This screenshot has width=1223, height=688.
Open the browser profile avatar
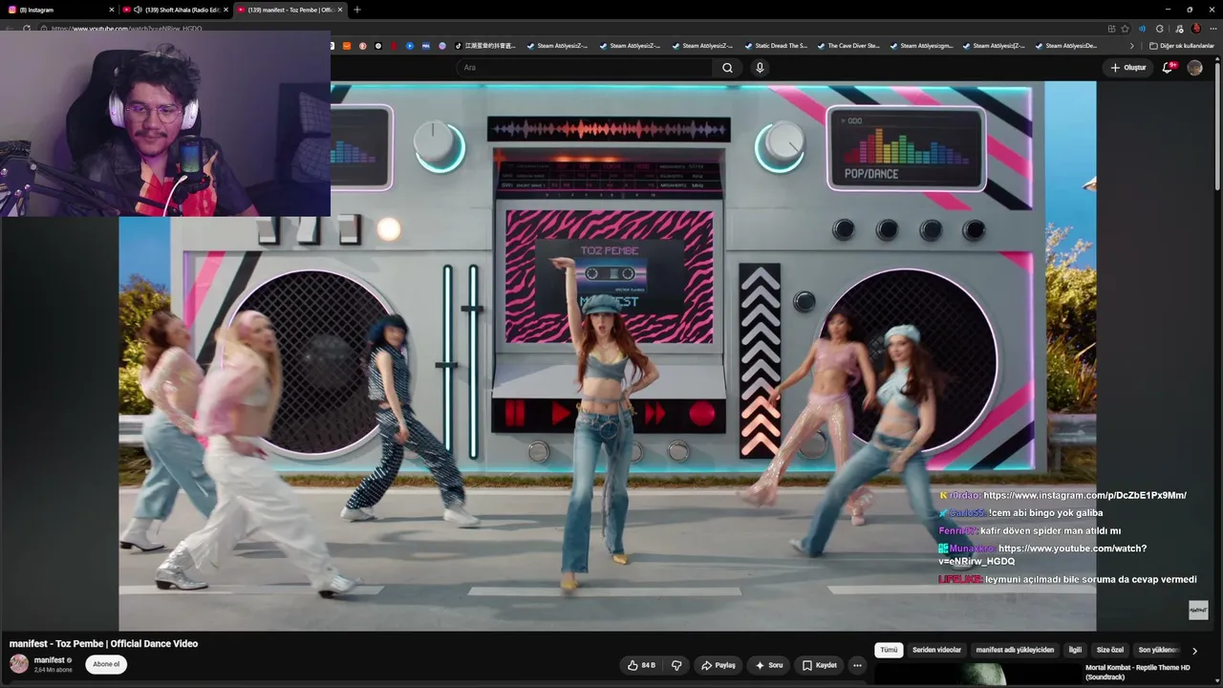1195,29
